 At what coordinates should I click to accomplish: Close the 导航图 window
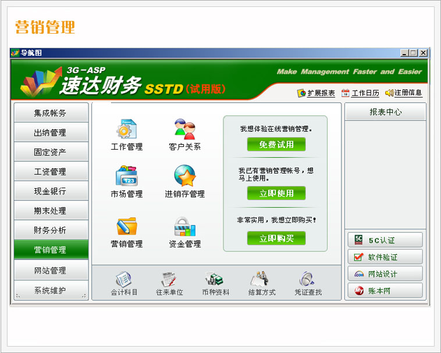coord(424,53)
